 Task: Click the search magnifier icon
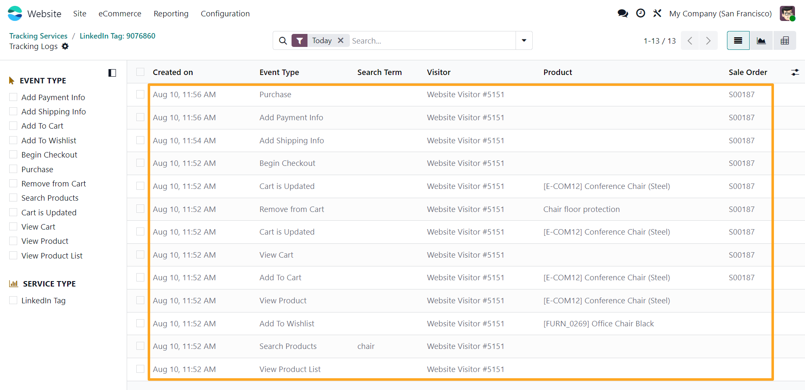tap(283, 41)
